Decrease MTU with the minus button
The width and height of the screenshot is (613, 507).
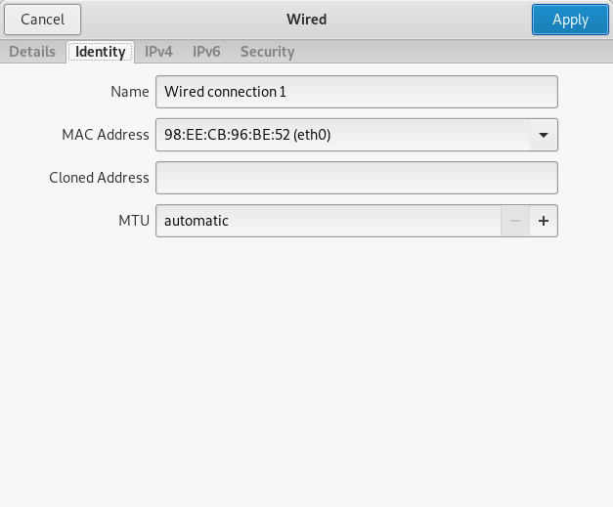[x=515, y=221]
